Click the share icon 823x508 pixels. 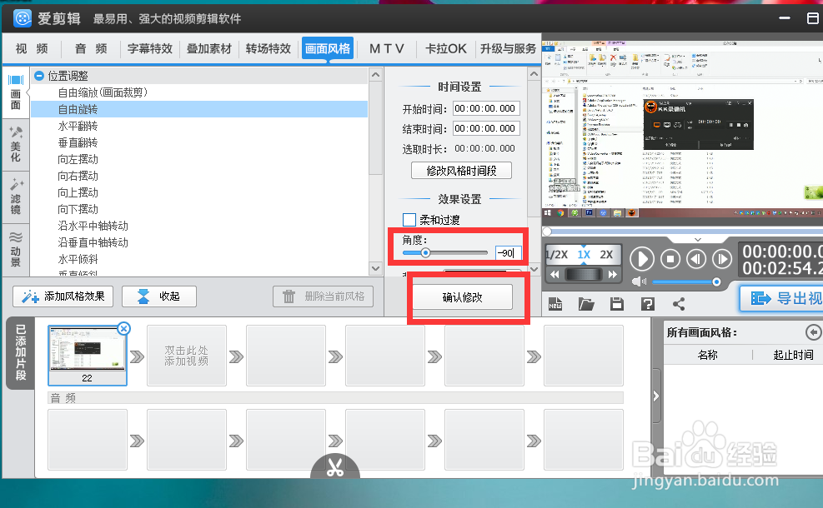click(679, 304)
